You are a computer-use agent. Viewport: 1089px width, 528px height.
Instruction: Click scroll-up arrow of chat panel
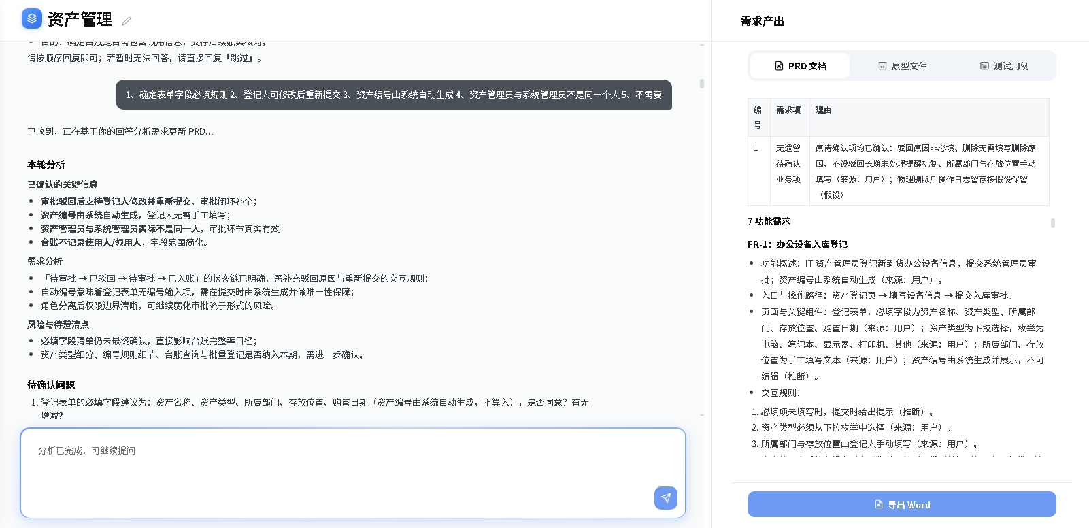[702, 44]
